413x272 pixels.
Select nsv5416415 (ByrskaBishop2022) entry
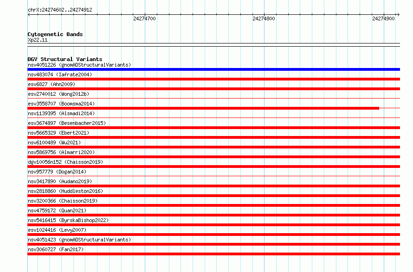point(68,220)
